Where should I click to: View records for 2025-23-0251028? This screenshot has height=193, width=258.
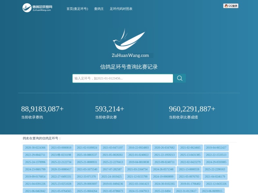click(x=61, y=184)
